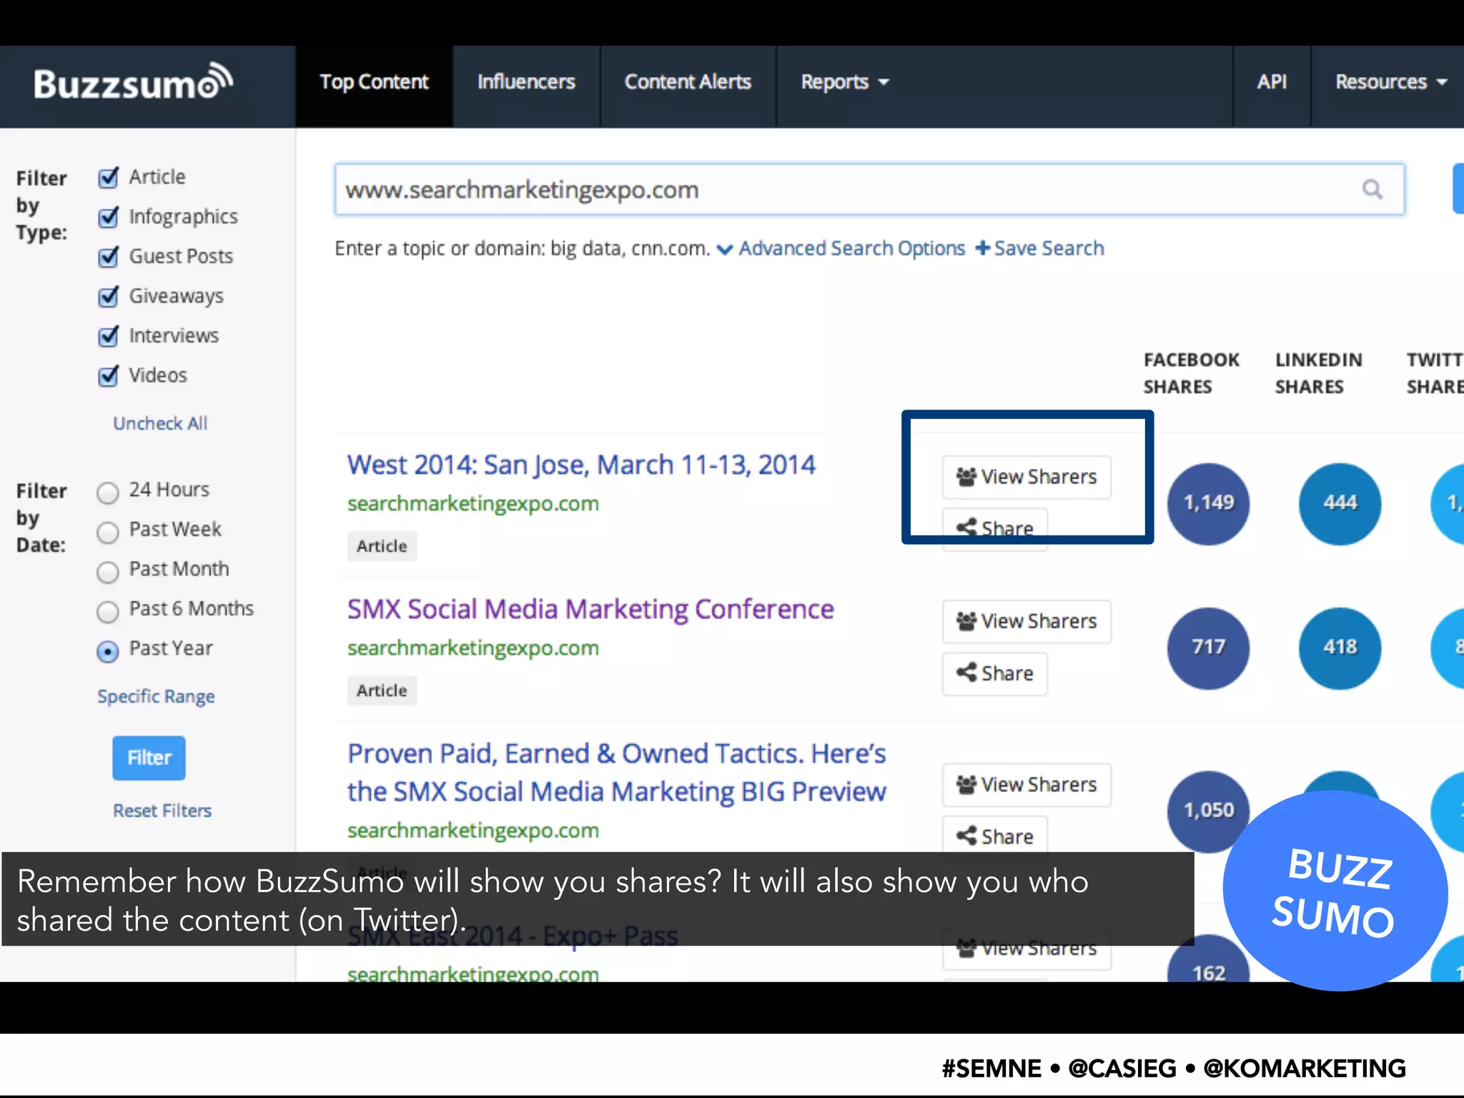The image size is (1464, 1098).
Task: Toggle the Article type checkbox
Action: click(109, 177)
